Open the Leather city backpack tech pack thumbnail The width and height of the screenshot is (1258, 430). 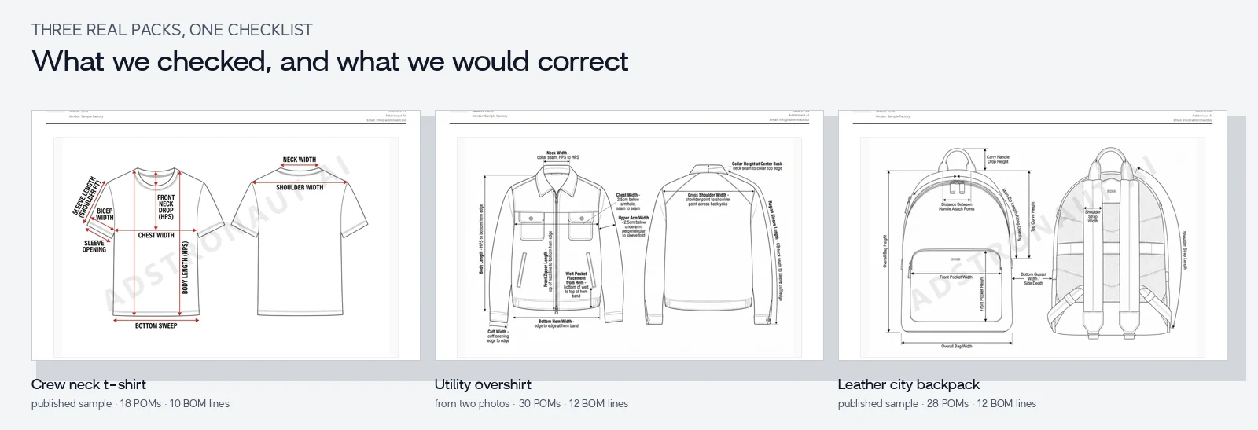point(1032,235)
